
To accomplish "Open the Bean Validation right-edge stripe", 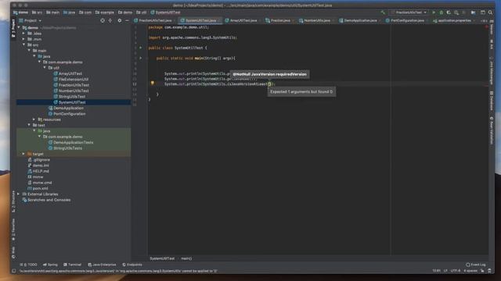I will pos(492,130).
